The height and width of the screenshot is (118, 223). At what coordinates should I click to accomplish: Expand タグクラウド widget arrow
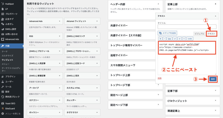(x=97, y=112)
